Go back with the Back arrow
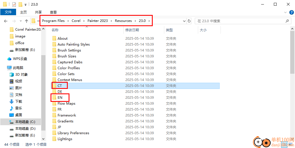The width and height of the screenshot is (295, 148). pos(6,21)
